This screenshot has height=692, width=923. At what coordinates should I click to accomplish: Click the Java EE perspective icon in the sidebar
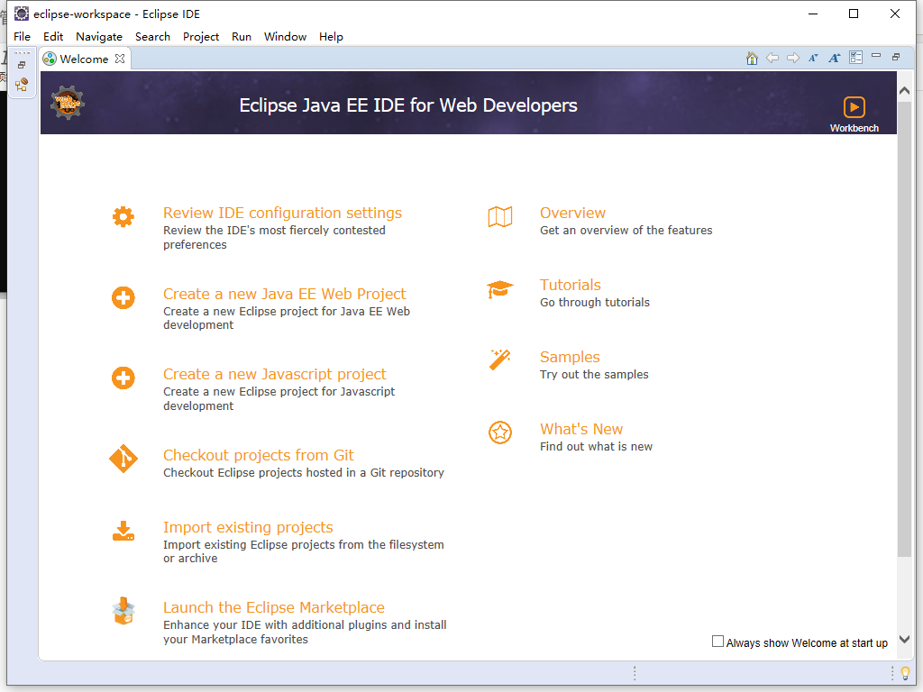[x=20, y=84]
